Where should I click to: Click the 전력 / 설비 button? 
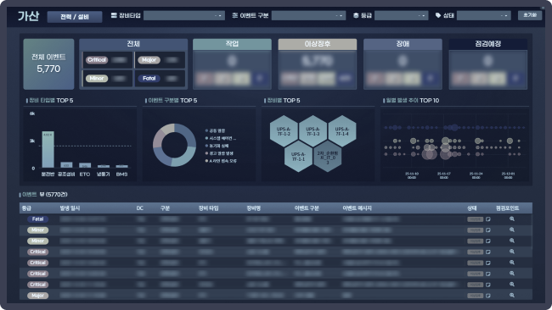point(75,16)
